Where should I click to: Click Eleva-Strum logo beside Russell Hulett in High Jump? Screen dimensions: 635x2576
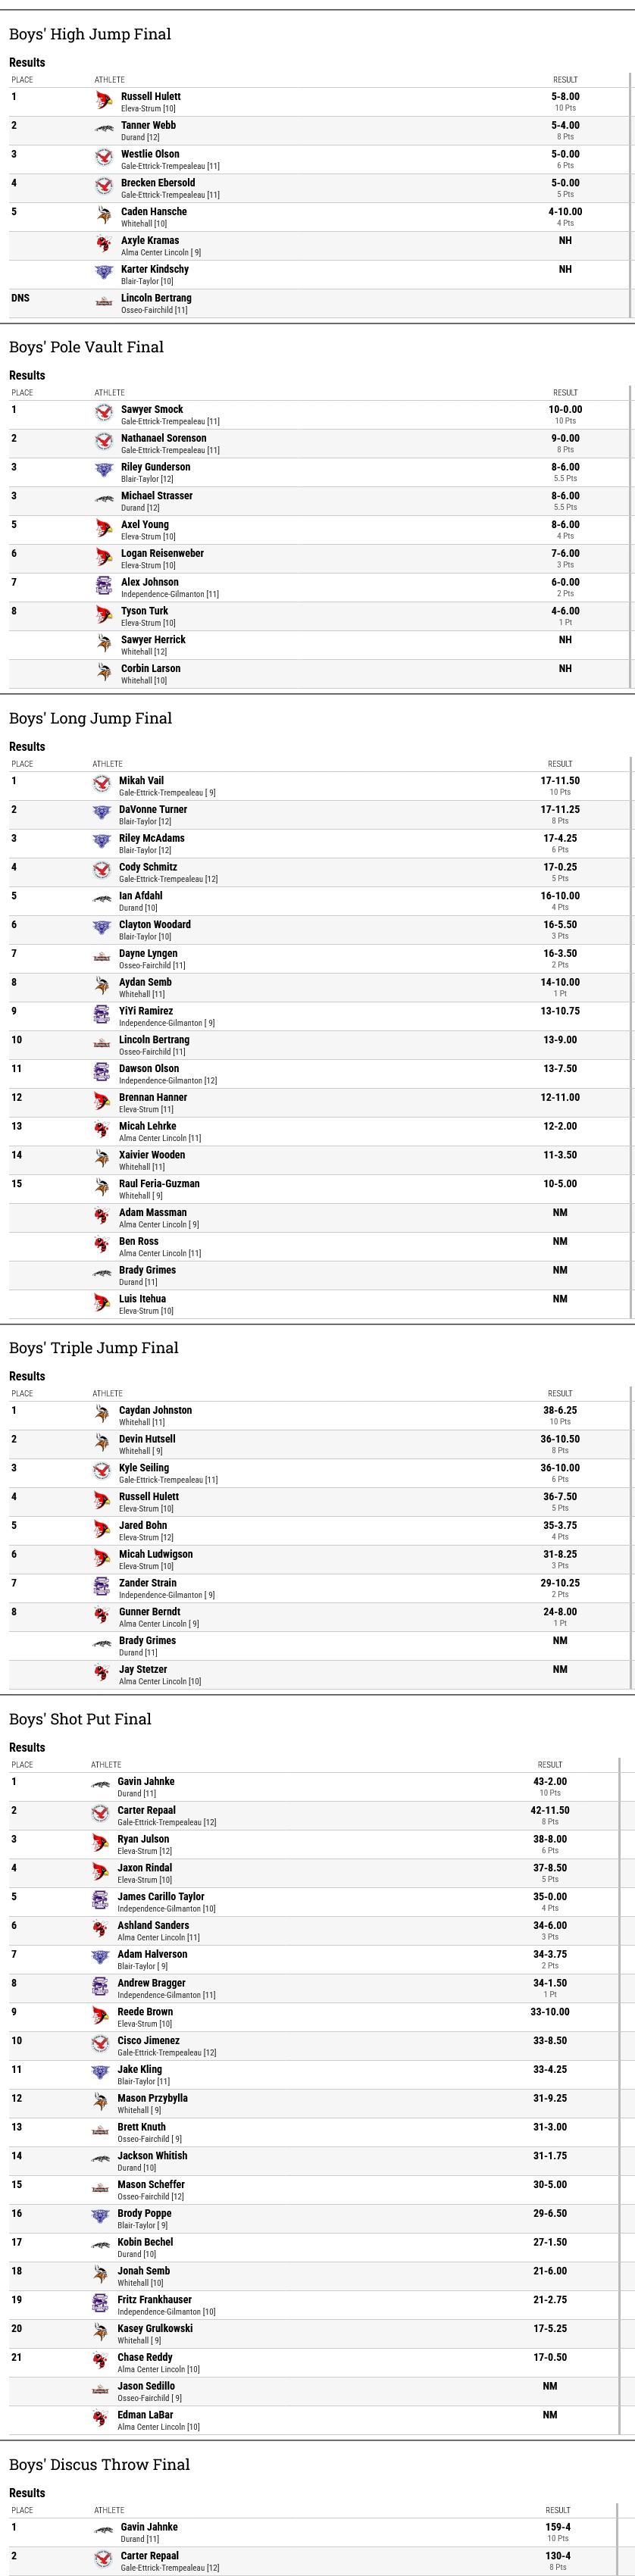(x=104, y=101)
